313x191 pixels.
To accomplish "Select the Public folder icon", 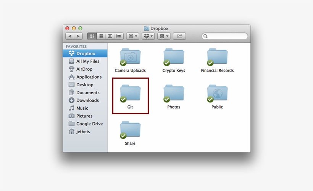I will 218,93.
